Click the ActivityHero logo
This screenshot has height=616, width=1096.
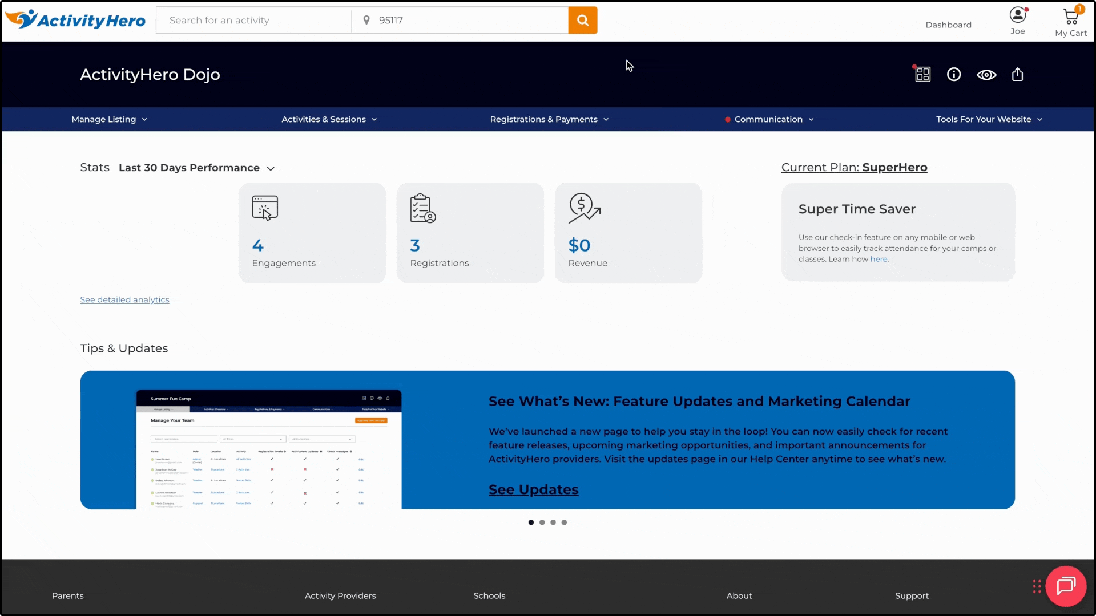pos(75,19)
